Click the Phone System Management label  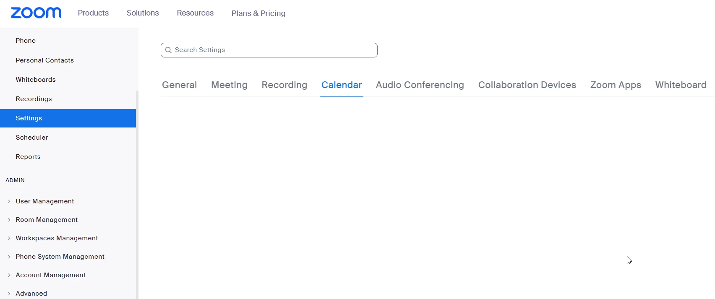[x=60, y=257]
